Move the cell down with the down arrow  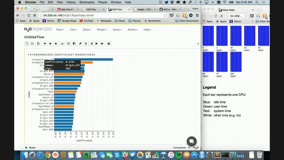click(56, 44)
